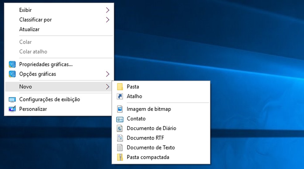Select the highlighted Novo entry
The height and width of the screenshot is (169, 304).
59,87
